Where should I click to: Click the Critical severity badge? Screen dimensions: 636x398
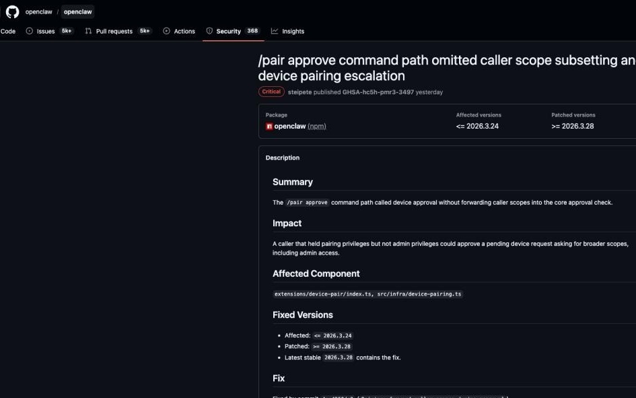click(271, 92)
